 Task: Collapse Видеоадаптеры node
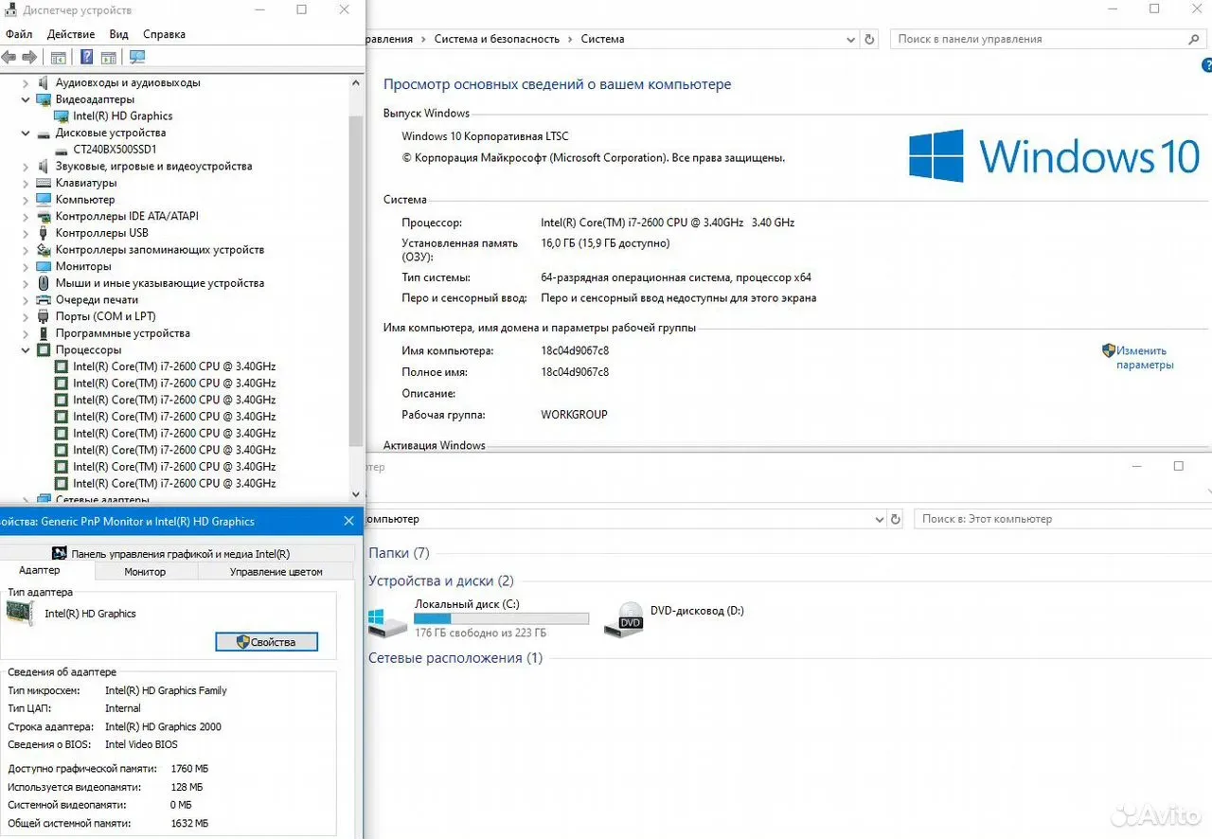tap(26, 99)
